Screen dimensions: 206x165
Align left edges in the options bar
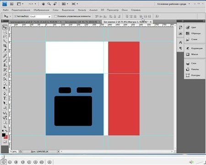click(x=111, y=16)
